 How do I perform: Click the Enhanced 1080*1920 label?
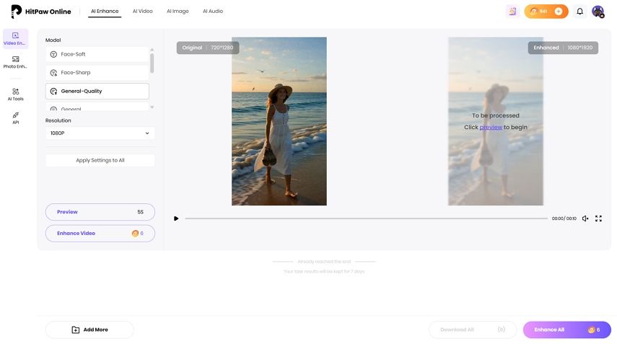pos(563,48)
